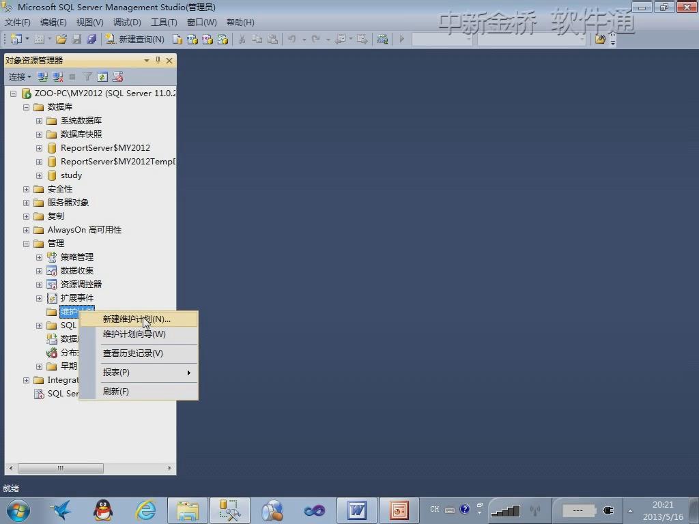Collapse the ZOO-PC\MY2012 server node

(14, 93)
